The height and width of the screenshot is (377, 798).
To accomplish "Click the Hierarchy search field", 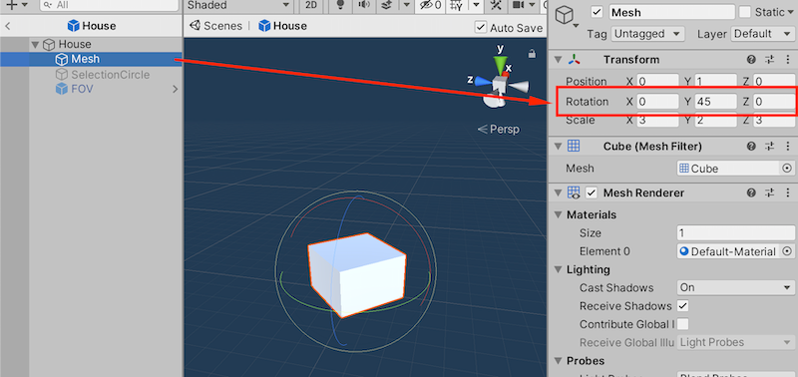I will click(x=109, y=5).
